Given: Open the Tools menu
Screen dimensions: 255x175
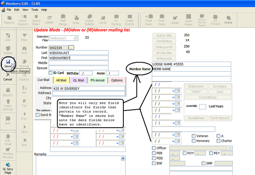Looking at the screenshot, I should click(35, 9).
